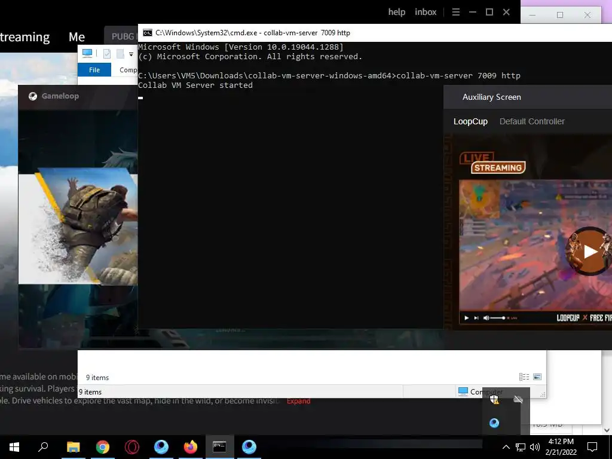This screenshot has height=459, width=612.
Task: Mute the video player volume icon
Action: point(486,318)
